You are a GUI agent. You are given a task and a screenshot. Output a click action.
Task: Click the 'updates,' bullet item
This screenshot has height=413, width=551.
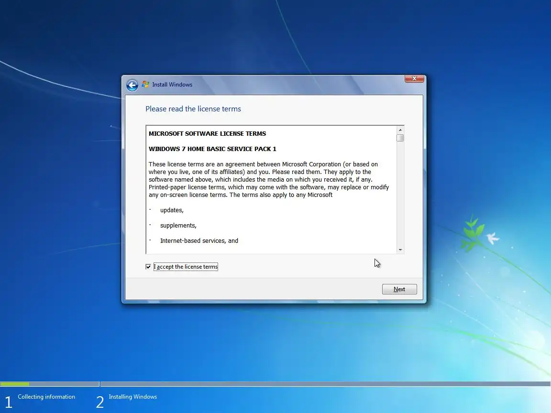click(x=172, y=210)
